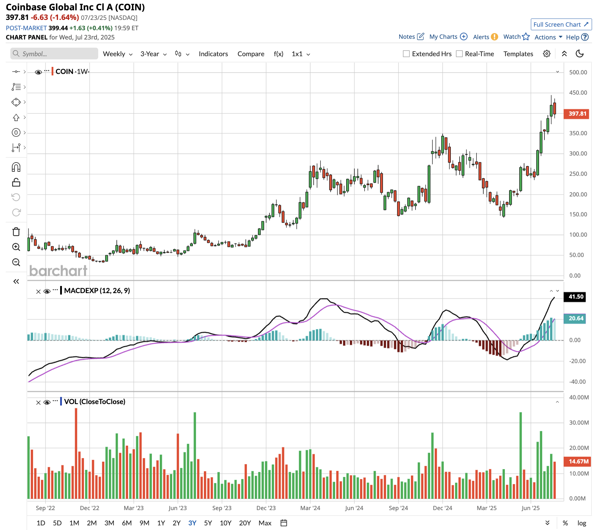Expand the bottom options double chevron
The height and width of the screenshot is (530, 602).
[x=548, y=523]
